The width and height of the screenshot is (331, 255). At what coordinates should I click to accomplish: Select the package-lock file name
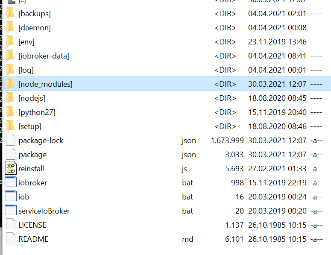(x=41, y=141)
